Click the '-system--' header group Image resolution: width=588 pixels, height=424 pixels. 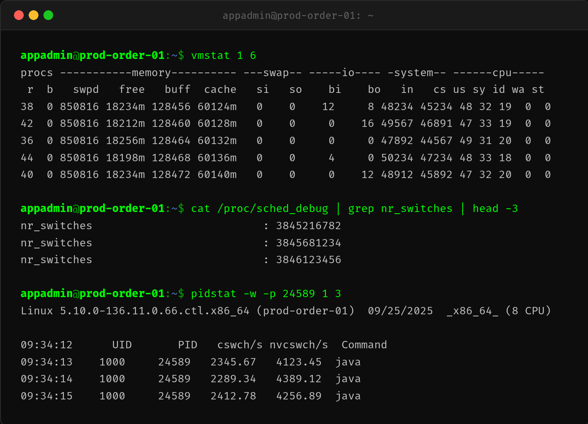[x=417, y=72]
